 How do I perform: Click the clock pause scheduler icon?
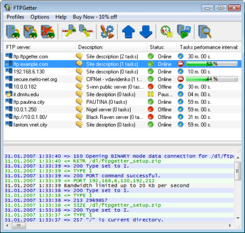(167, 32)
